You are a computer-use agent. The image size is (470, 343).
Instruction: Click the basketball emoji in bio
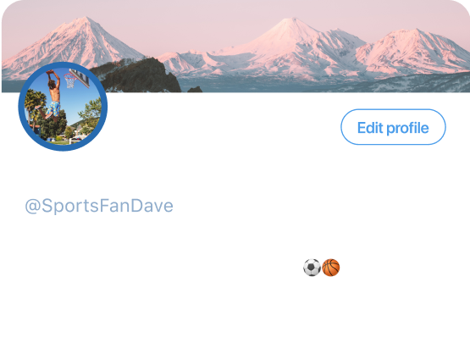[330, 268]
